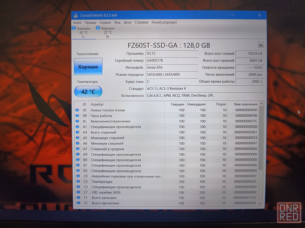Click status icon for attribute A9

coord(78,154)
